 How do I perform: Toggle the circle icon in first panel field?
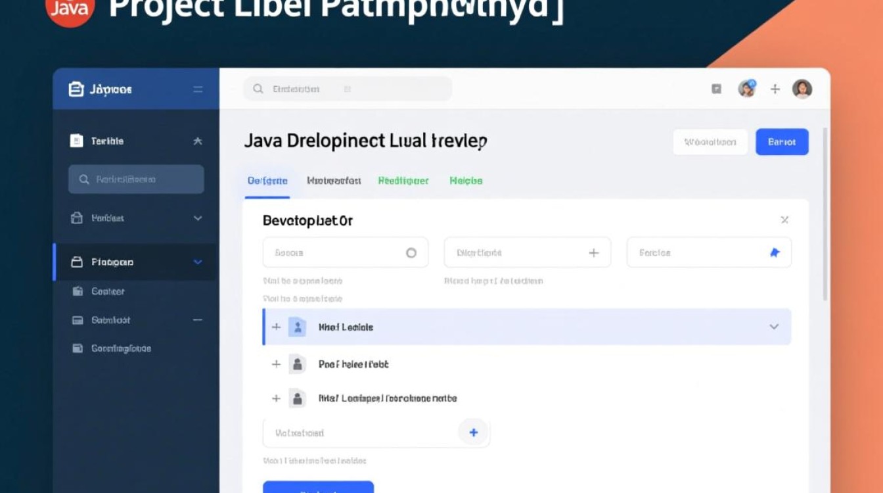click(411, 252)
